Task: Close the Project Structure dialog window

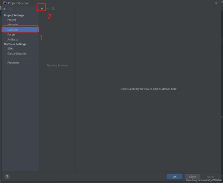Action: [216, 3]
